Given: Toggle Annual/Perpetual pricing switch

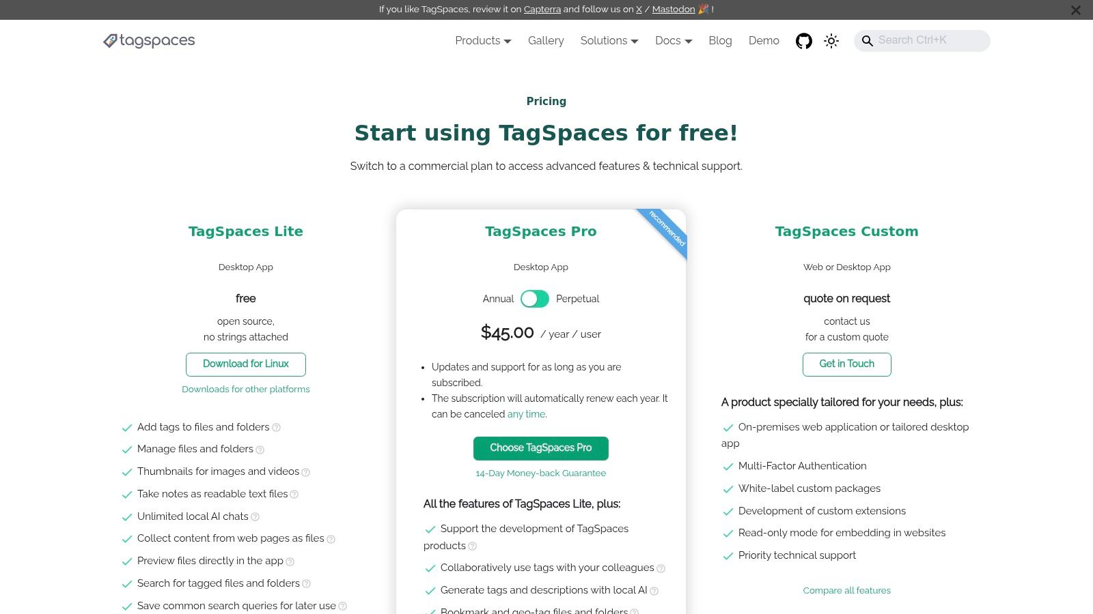Looking at the screenshot, I should (534, 299).
